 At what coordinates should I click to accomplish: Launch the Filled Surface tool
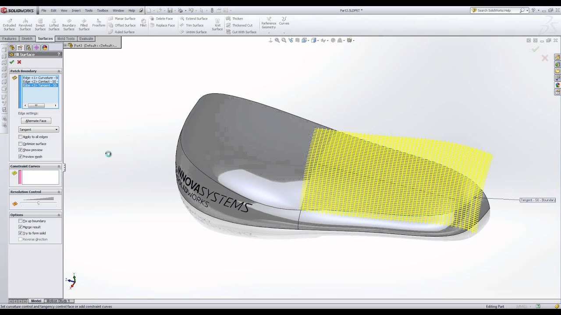(x=84, y=24)
